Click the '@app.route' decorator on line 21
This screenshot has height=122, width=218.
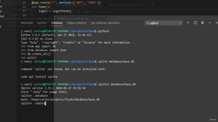(66, 2)
